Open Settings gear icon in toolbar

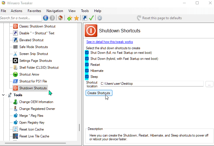(100, 18)
